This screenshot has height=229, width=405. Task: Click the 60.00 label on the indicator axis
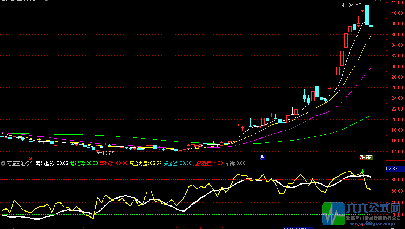coord(397,191)
